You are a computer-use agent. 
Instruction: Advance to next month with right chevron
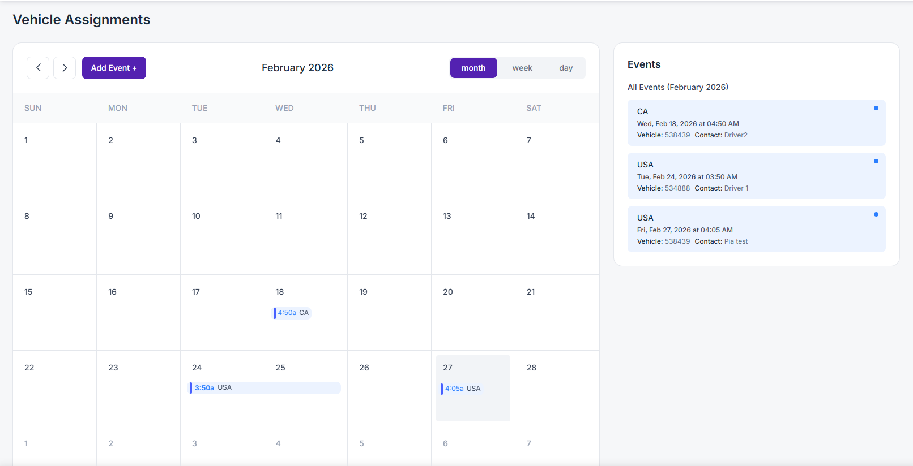coord(65,68)
